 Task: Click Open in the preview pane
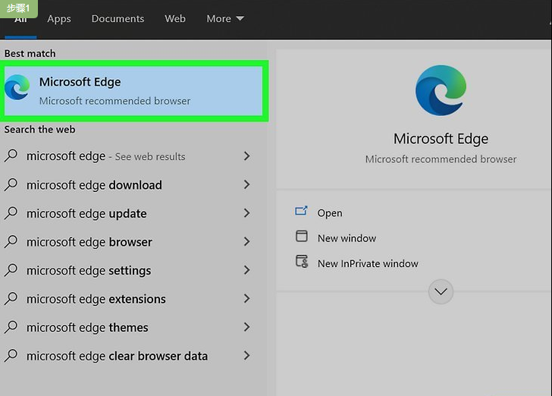pyautogui.click(x=330, y=213)
